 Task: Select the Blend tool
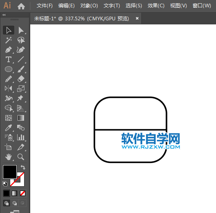click(21, 128)
